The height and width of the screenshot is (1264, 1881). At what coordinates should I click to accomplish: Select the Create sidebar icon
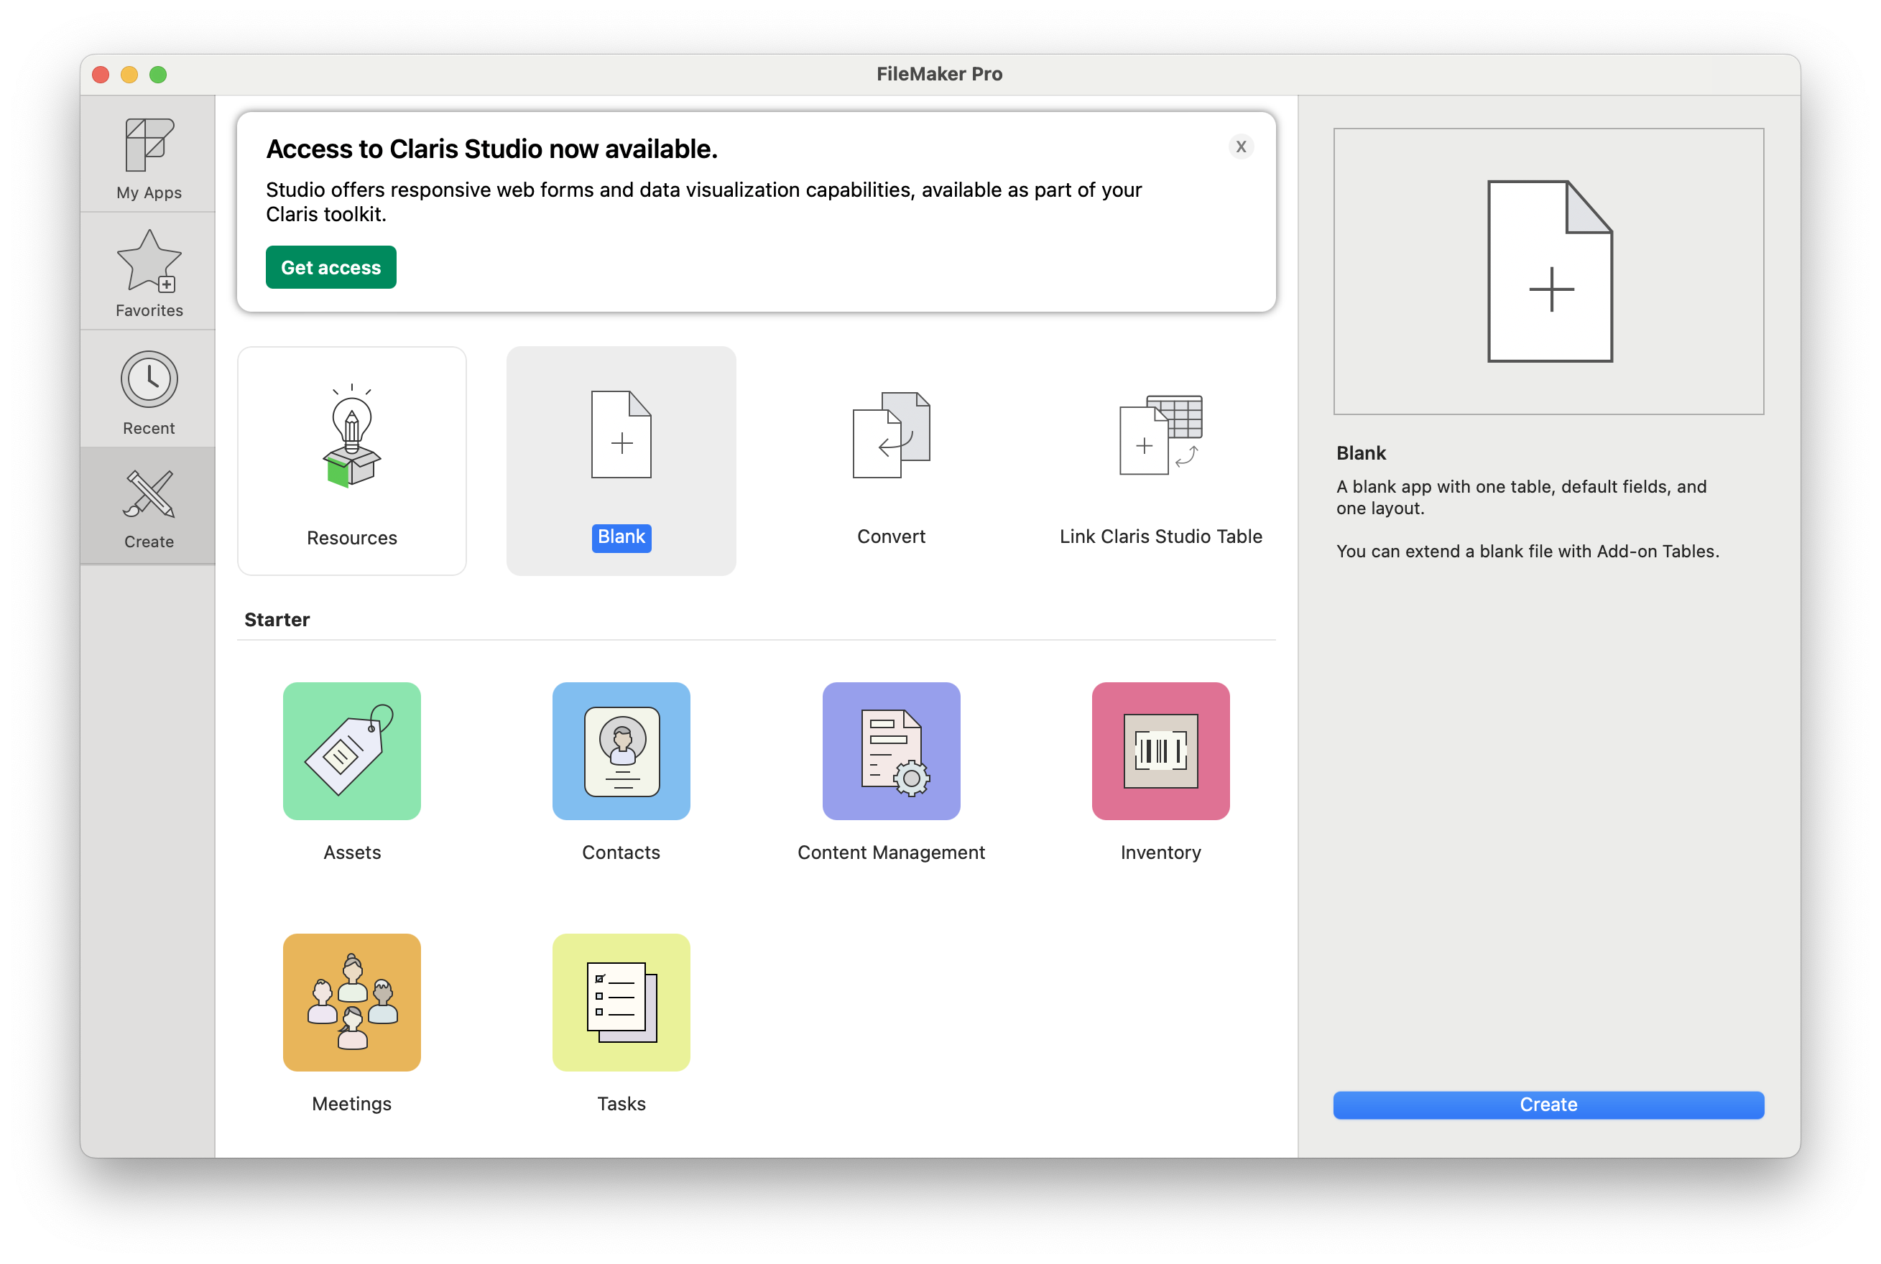[x=148, y=506]
